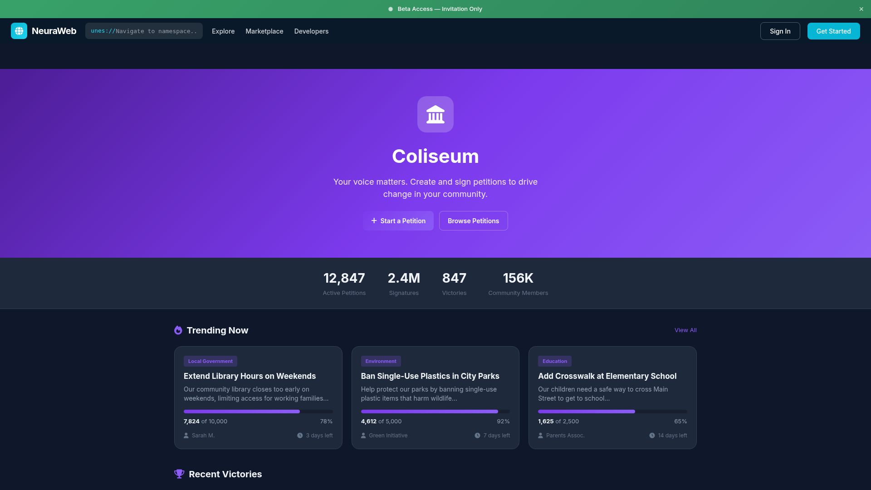Screen dimensions: 871x490
Task: Open the Explore menu
Action: click(x=223, y=31)
